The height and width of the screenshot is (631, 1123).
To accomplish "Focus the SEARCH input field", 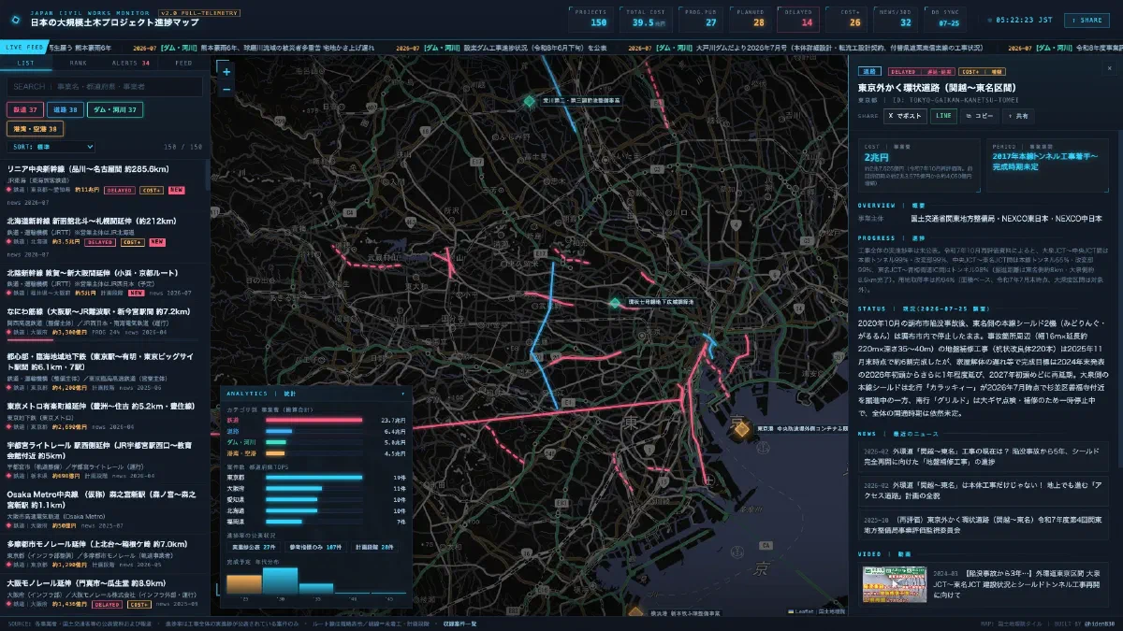I will click(105, 86).
